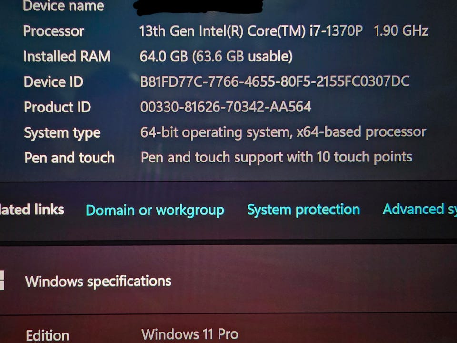The image size is (457, 343).
Task: Click the Device name label
Action: coord(63,6)
